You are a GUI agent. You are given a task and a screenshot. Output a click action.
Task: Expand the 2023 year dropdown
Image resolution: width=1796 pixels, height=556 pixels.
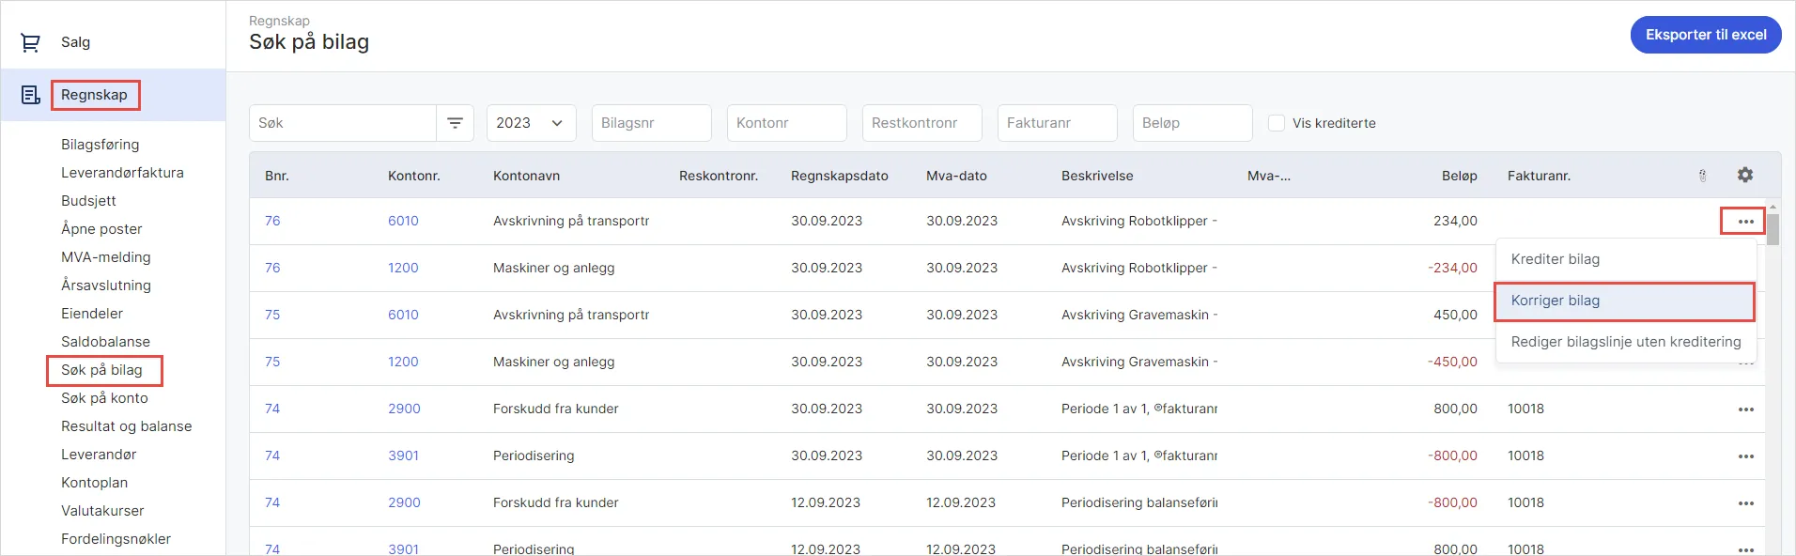point(531,123)
